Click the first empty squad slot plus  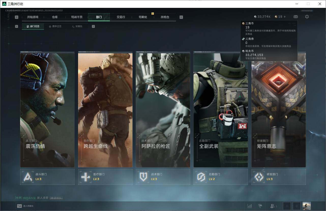[287, 206]
